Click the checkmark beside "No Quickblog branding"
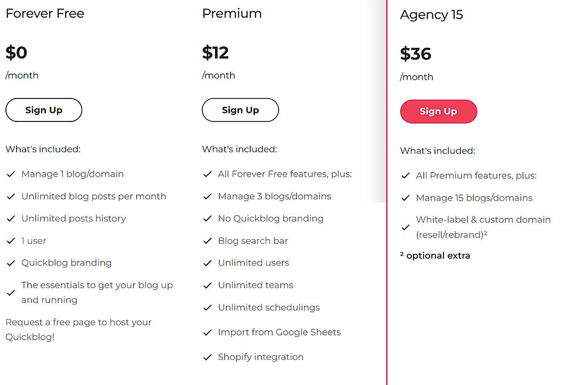The width and height of the screenshot is (571, 385). [x=207, y=218]
